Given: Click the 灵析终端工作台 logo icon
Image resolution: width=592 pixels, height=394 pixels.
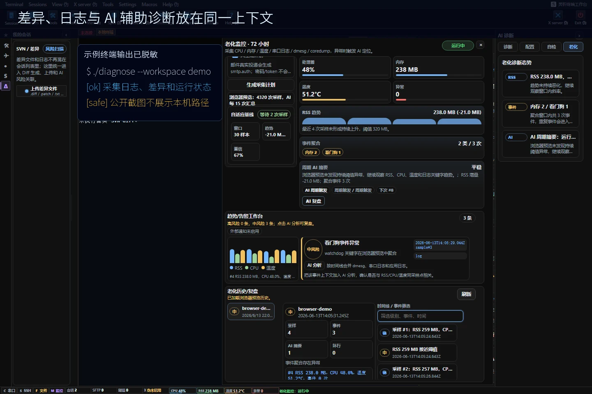Looking at the screenshot, I should point(553,4).
